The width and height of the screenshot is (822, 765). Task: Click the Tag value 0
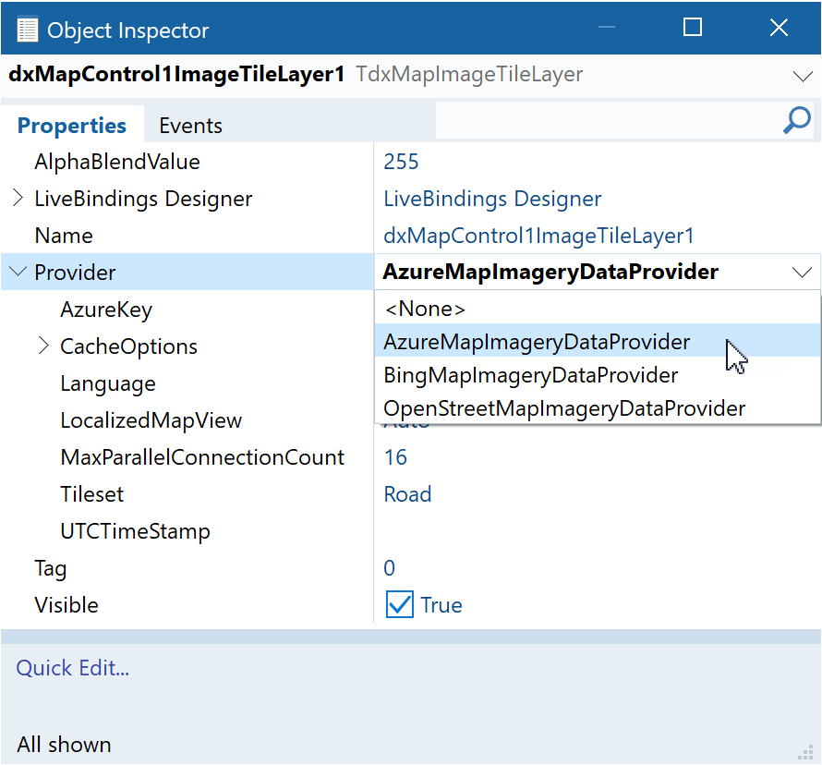tap(389, 568)
